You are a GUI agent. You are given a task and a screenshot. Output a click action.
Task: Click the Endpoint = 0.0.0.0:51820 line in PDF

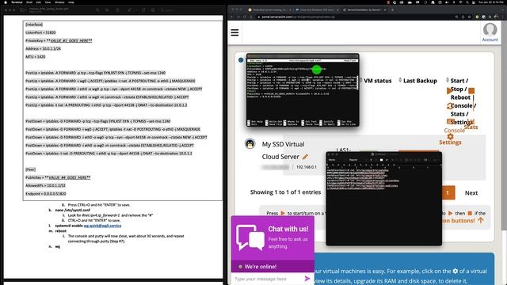pyautogui.click(x=46, y=193)
